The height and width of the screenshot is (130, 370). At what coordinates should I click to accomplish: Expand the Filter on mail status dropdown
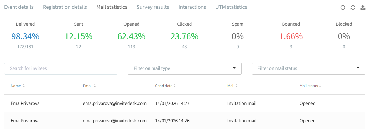308,68
